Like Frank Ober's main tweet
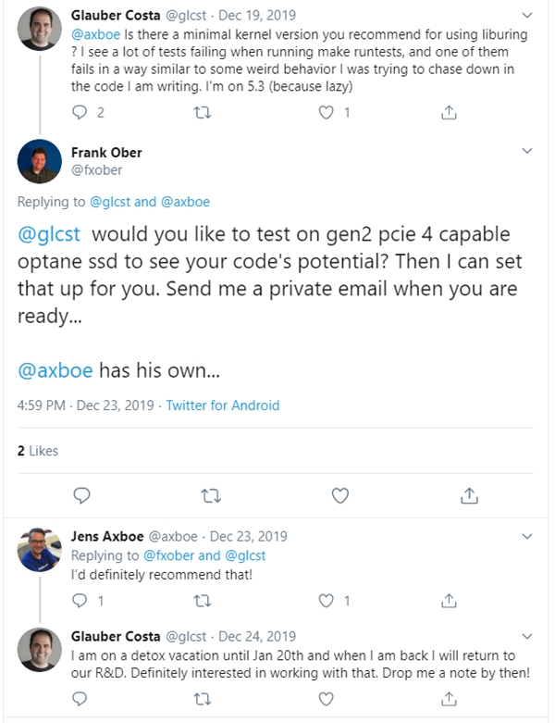Image resolution: width=555 pixels, height=723 pixels. coord(339,495)
